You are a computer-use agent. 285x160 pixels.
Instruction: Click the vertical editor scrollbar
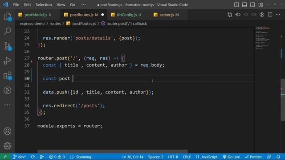pyautogui.click(x=283, y=100)
